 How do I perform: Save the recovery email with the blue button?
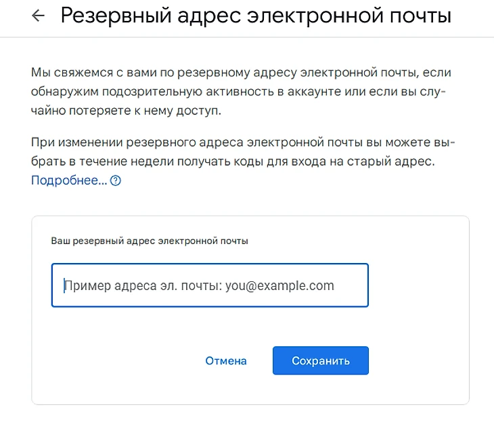tap(320, 360)
